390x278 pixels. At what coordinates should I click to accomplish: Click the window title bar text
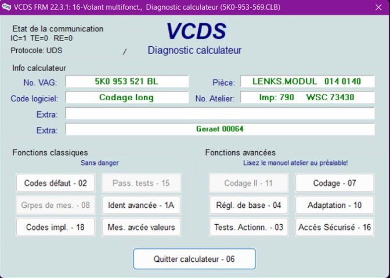[x=147, y=7]
